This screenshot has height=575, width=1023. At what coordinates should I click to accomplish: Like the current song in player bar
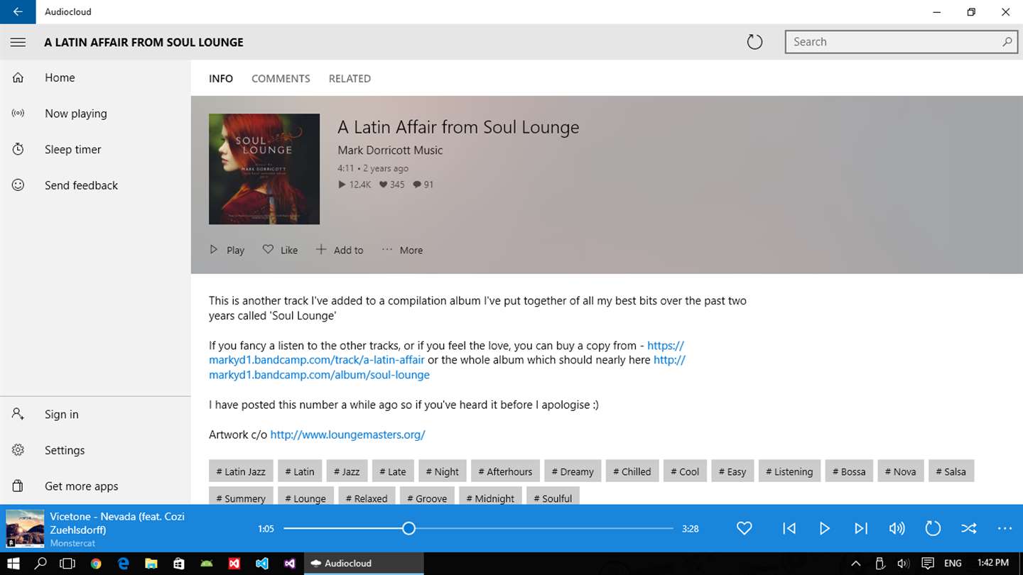(x=744, y=528)
